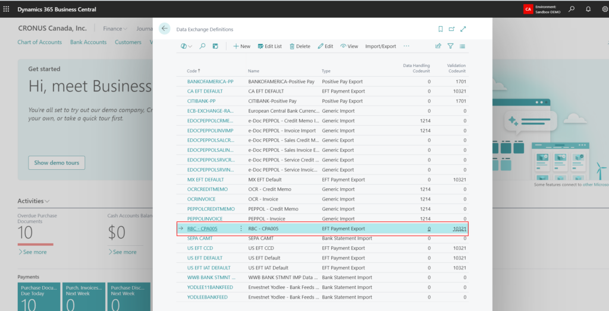
Task: Open the PEPPOLINVOICE code link
Action: pos(205,218)
